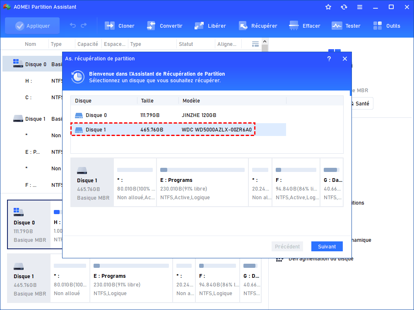Open the Cloner tool

(x=120, y=26)
